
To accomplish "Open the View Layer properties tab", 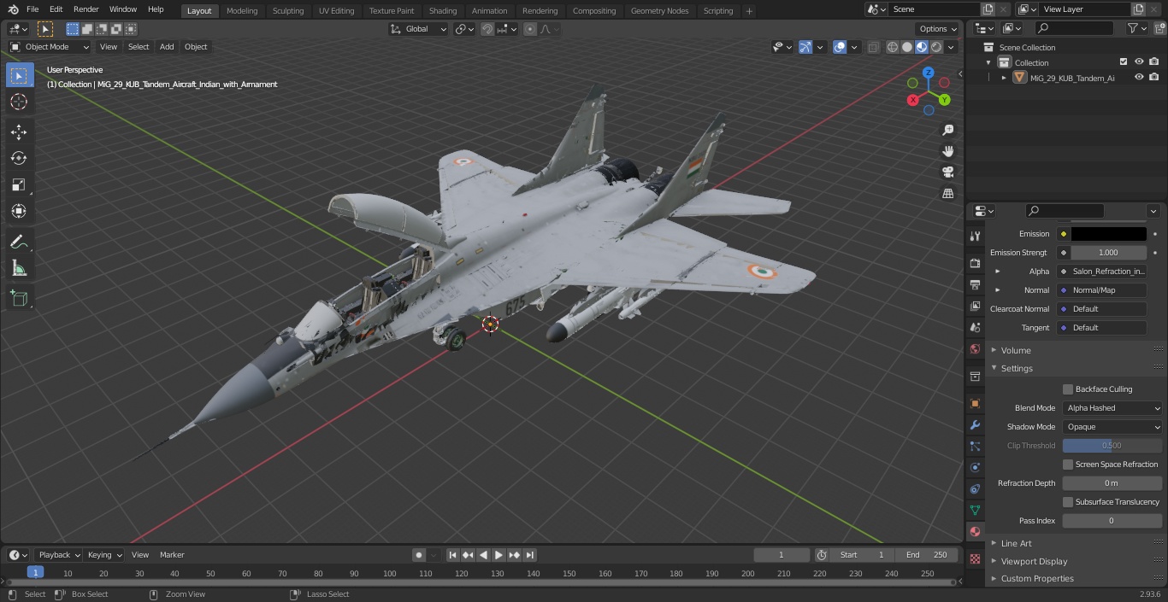I will pos(975,306).
